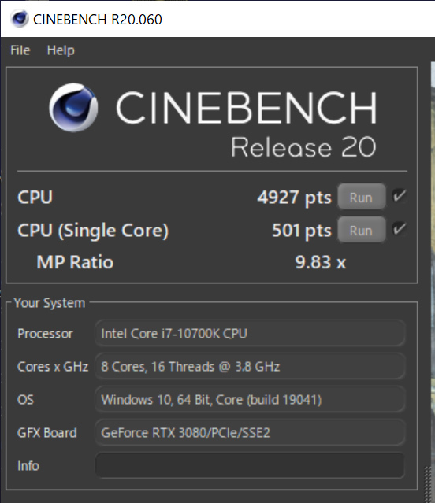Select the Cores x GHz field
Viewport: 435px width, 503px height.
click(250, 366)
